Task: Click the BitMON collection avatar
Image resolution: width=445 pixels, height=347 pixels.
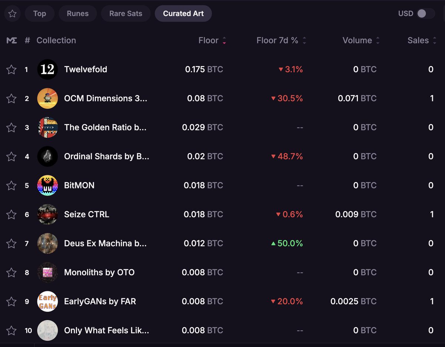Action: (47, 185)
